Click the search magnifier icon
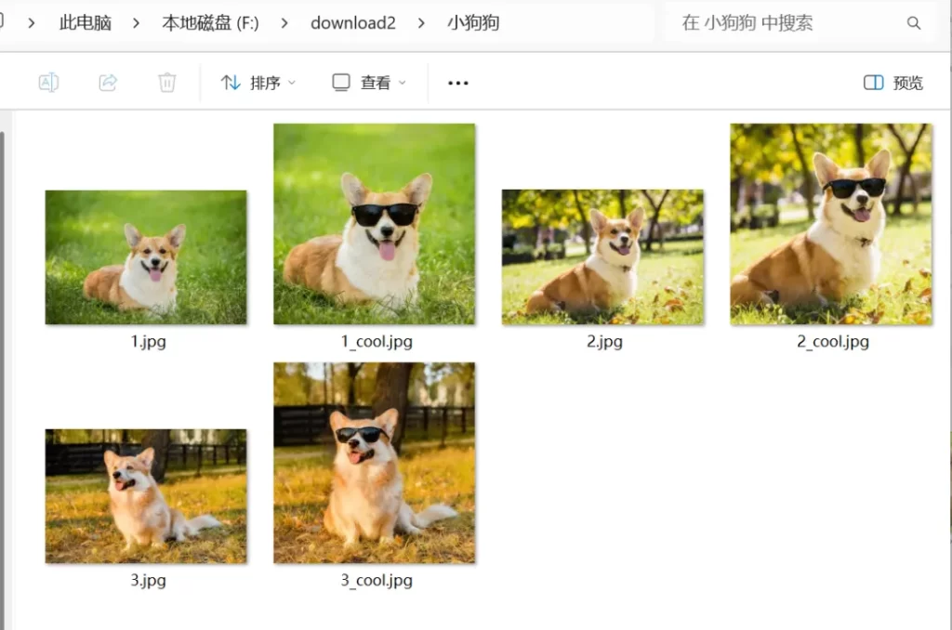Image resolution: width=952 pixels, height=630 pixels. (914, 23)
